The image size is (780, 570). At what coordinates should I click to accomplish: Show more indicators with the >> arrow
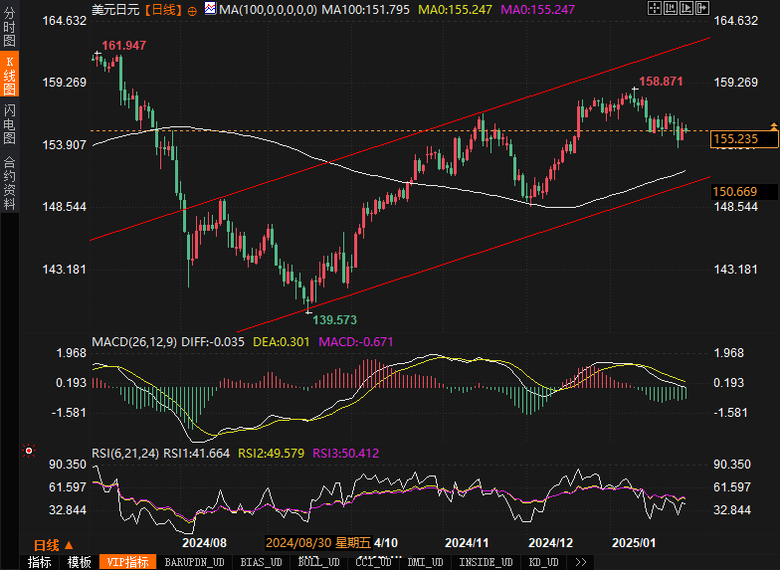tap(581, 562)
